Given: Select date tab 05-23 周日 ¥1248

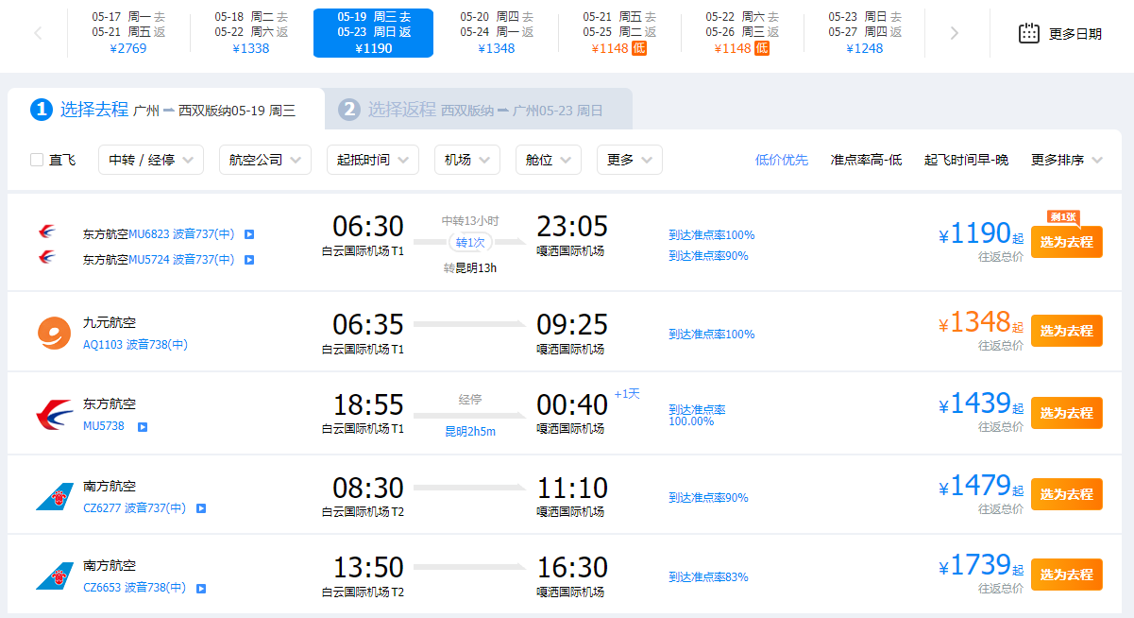Looking at the screenshot, I should pos(864,33).
